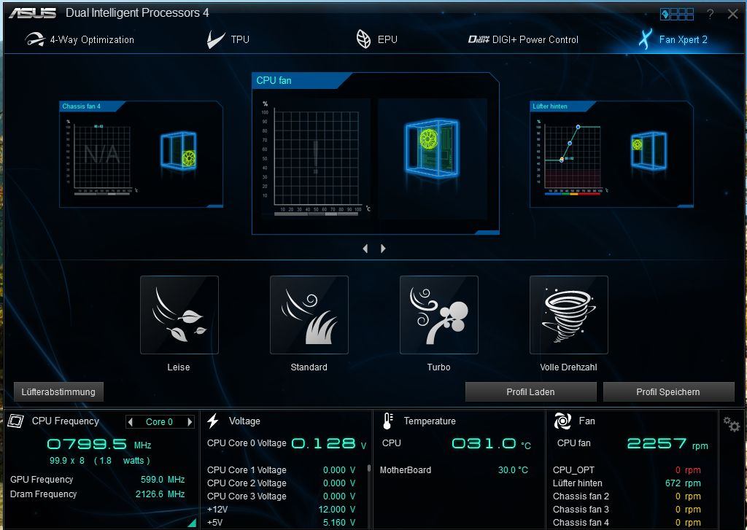Click the Fan panel spinning fan icon
The image size is (747, 530).
coord(562,421)
